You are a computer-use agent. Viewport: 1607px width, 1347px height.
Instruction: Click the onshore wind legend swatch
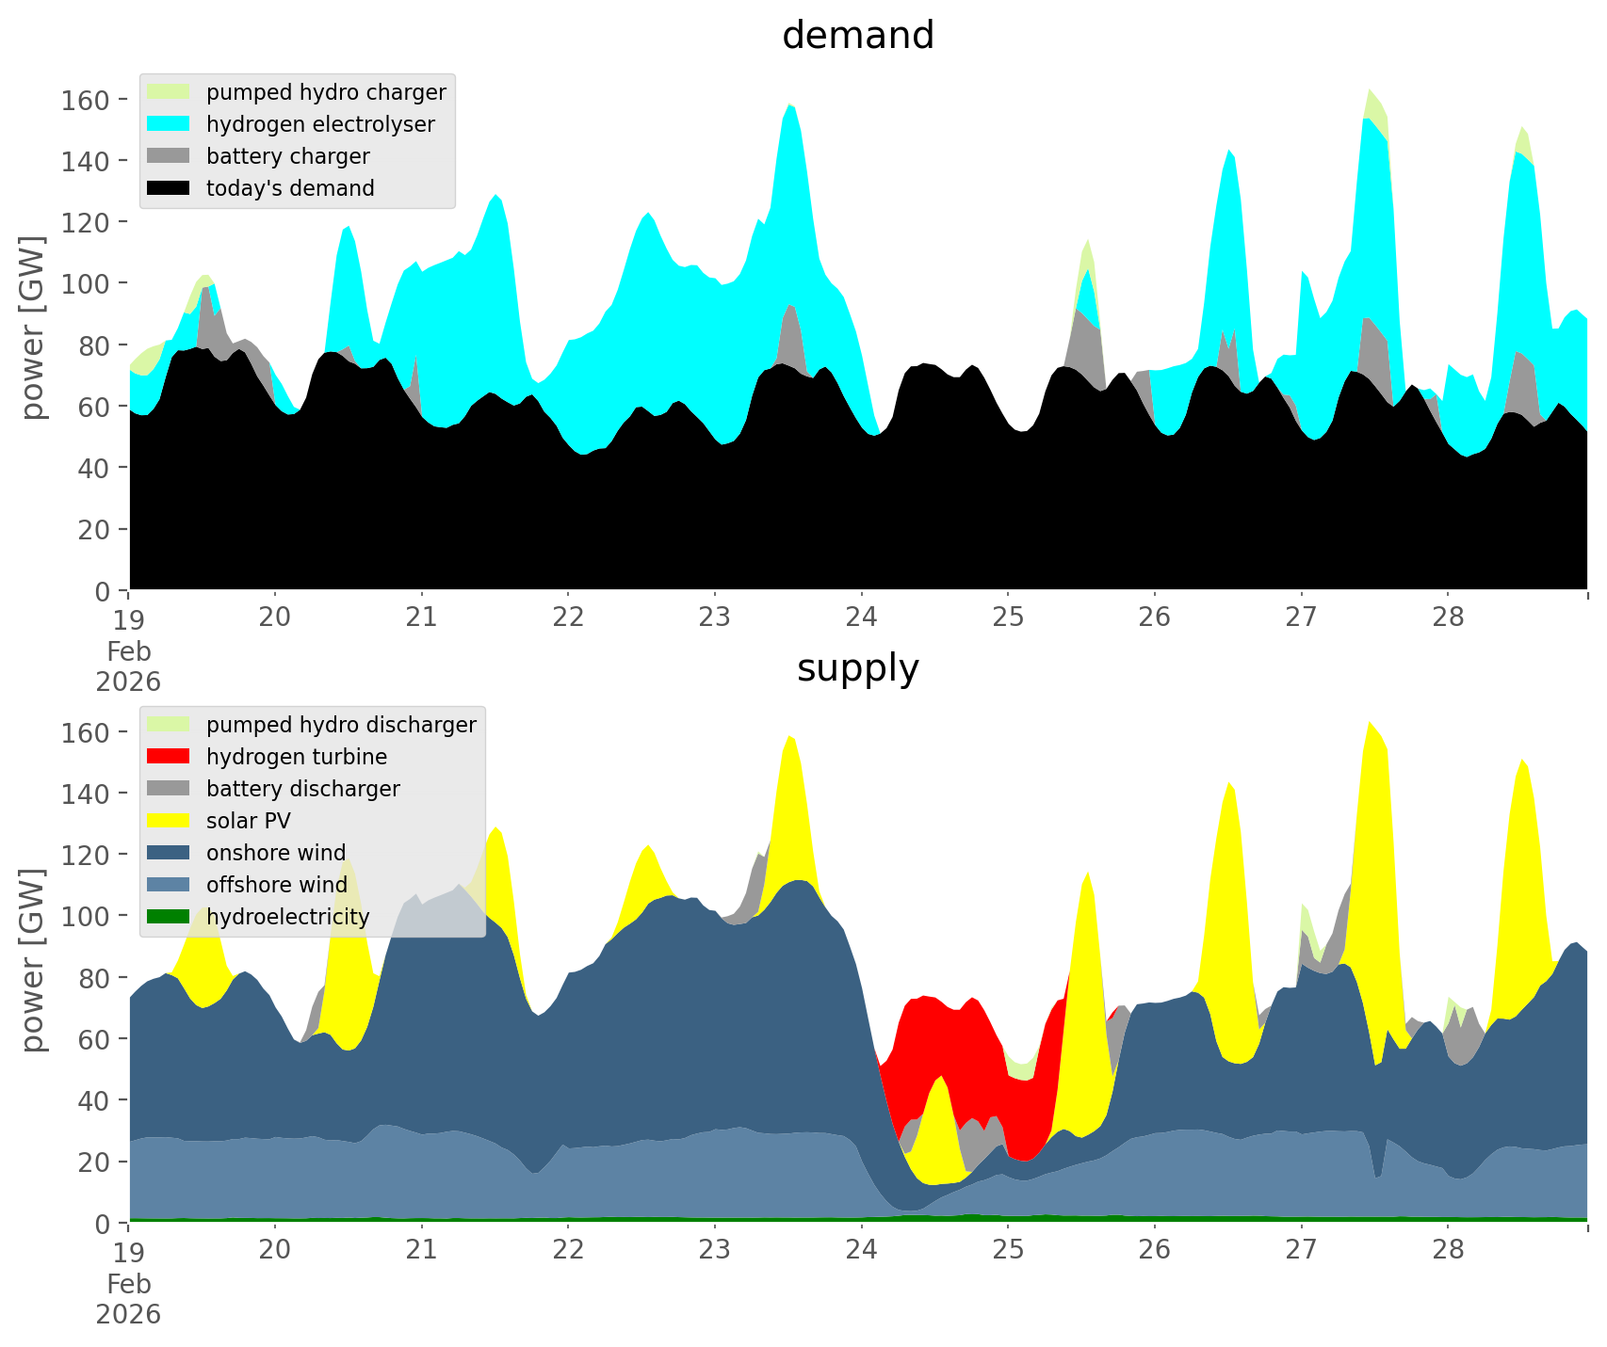pyautogui.click(x=169, y=853)
